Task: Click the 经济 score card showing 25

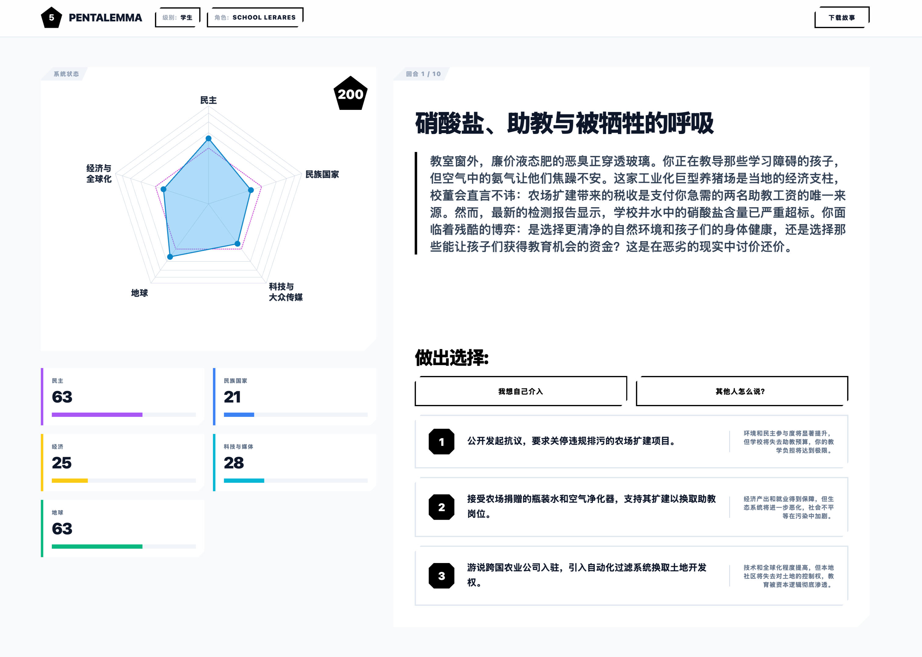Action: (x=123, y=462)
